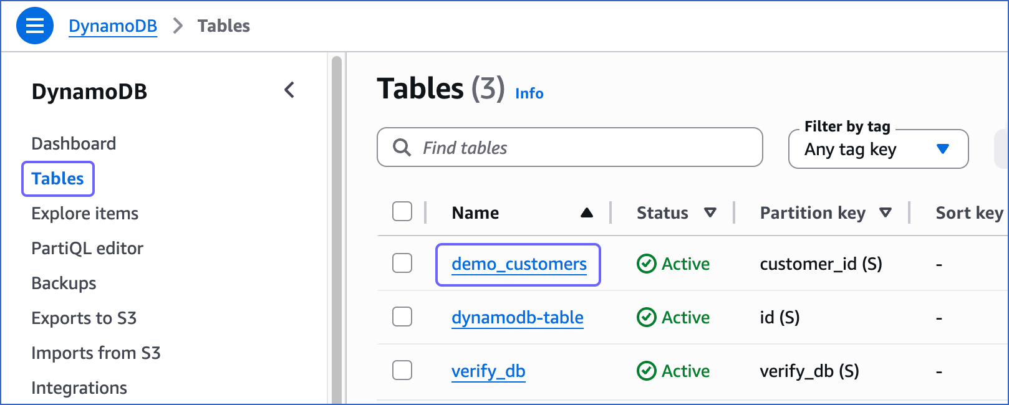
Task: Open Explore items in sidebar
Action: click(85, 214)
